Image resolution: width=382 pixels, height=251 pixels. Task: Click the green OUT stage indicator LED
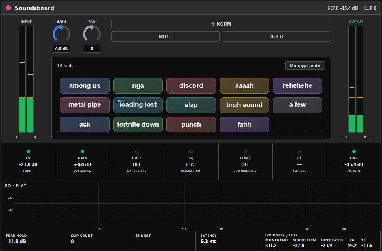[x=354, y=151]
